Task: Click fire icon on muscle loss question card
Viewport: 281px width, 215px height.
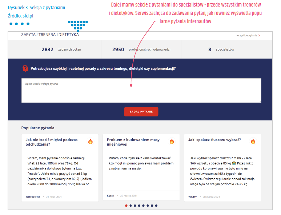Action: [x=91, y=142]
